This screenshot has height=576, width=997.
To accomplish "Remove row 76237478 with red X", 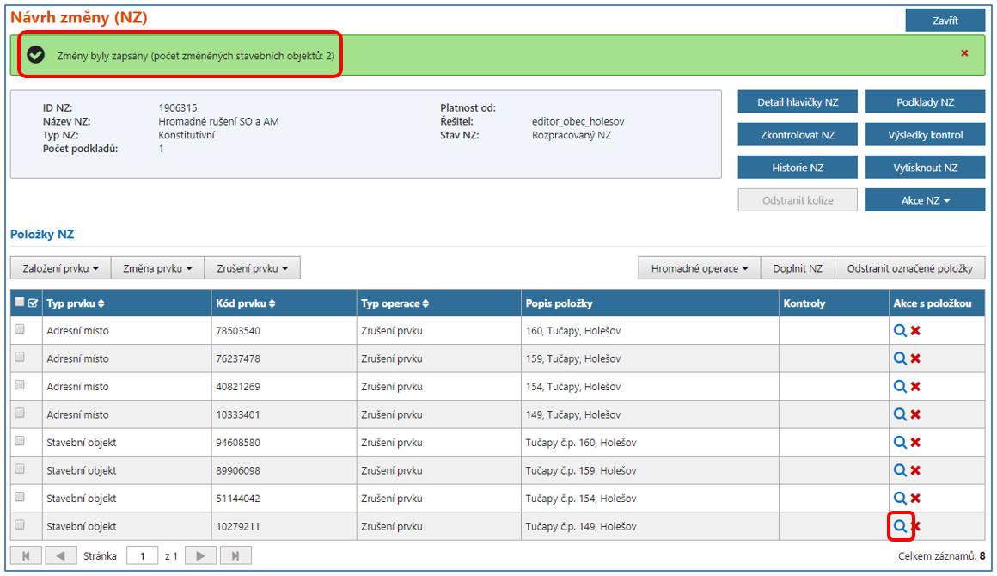I will pos(915,359).
